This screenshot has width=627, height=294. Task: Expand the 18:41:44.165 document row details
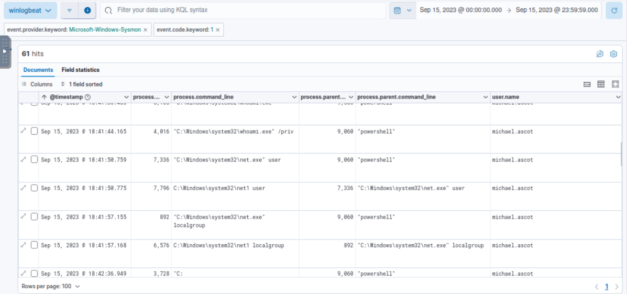click(23, 131)
